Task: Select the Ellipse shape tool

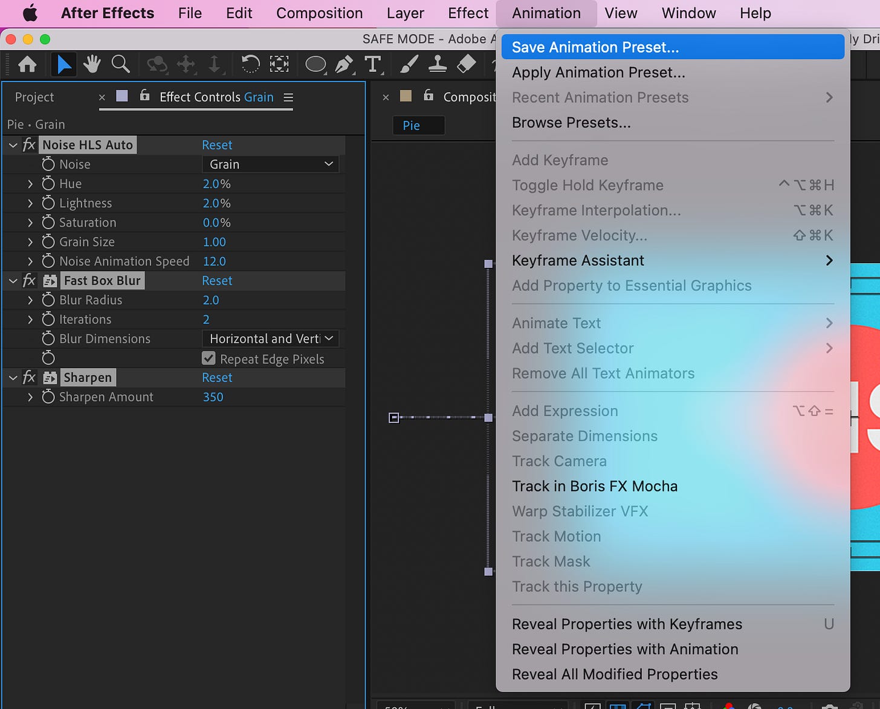Action: pyautogui.click(x=315, y=64)
